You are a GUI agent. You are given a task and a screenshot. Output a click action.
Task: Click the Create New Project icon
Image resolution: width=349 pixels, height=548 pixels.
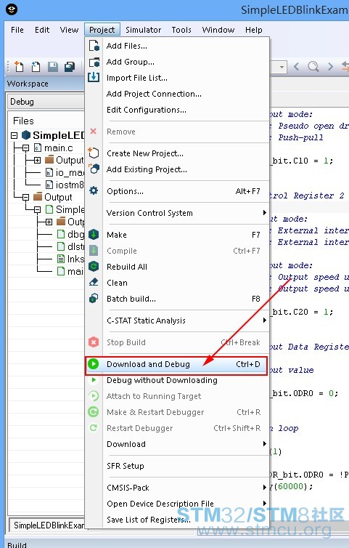pos(94,153)
